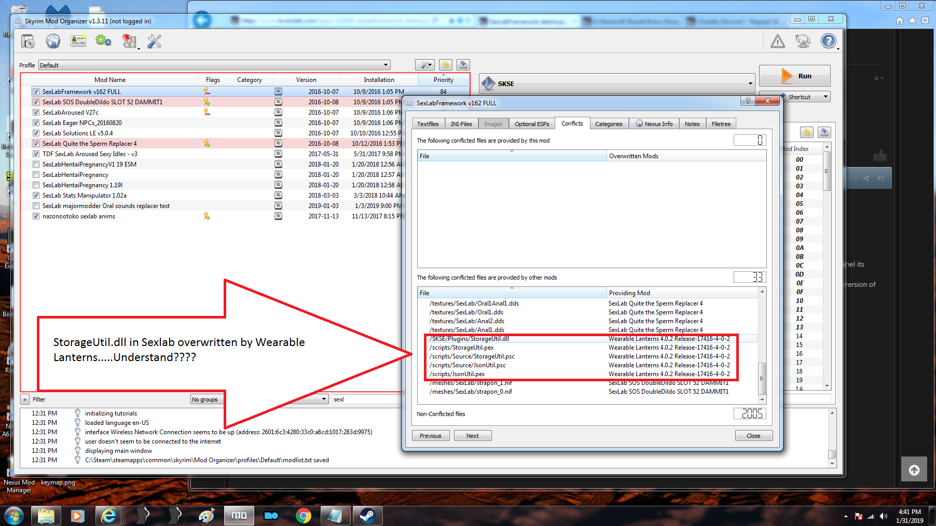The width and height of the screenshot is (936, 526).
Task: Enable SexLabHentaiPregnancyV1 19 ESM mod
Action: click(36, 164)
